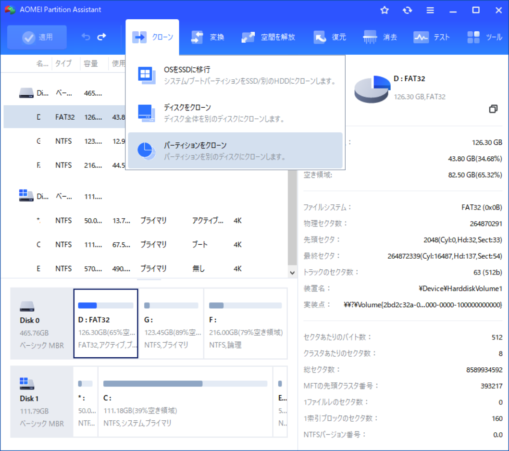Select F: partition block in disk map
The height and width of the screenshot is (451, 509).
[246, 324]
